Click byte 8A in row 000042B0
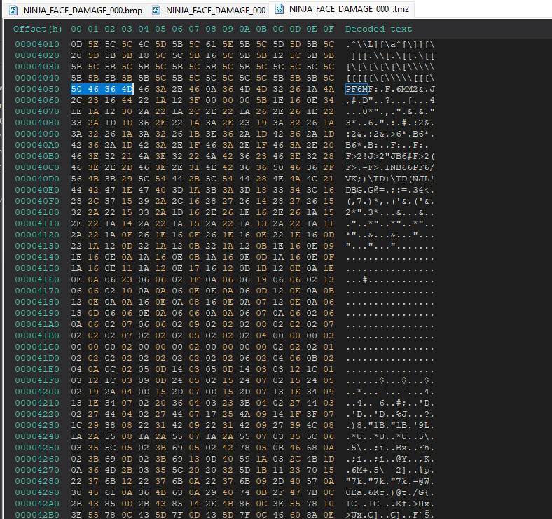Screen dimensions: 552x519 (312, 515)
